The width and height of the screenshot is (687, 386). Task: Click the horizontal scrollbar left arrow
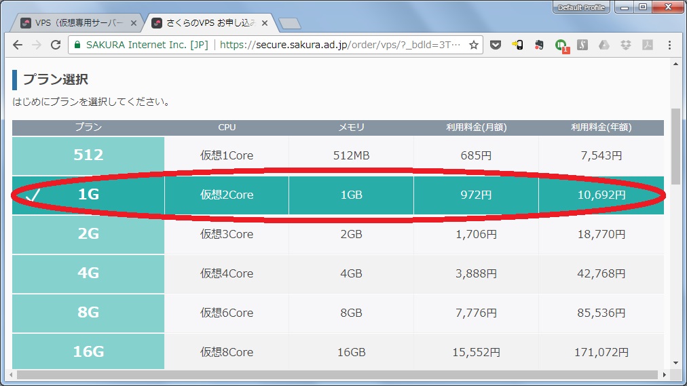[10, 375]
